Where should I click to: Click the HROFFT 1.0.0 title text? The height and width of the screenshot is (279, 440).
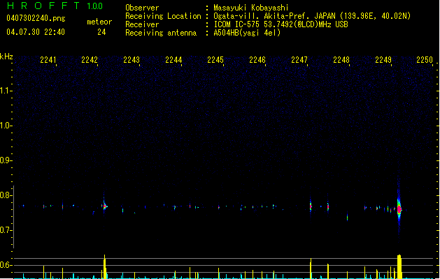[x=55, y=6]
